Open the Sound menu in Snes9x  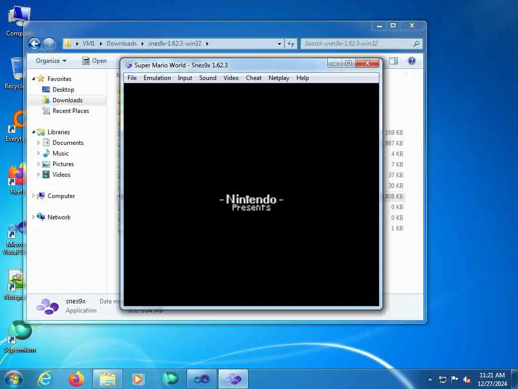208,78
